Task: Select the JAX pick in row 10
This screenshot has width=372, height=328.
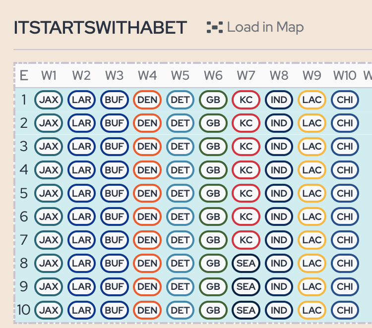Action: pyautogui.click(x=49, y=310)
